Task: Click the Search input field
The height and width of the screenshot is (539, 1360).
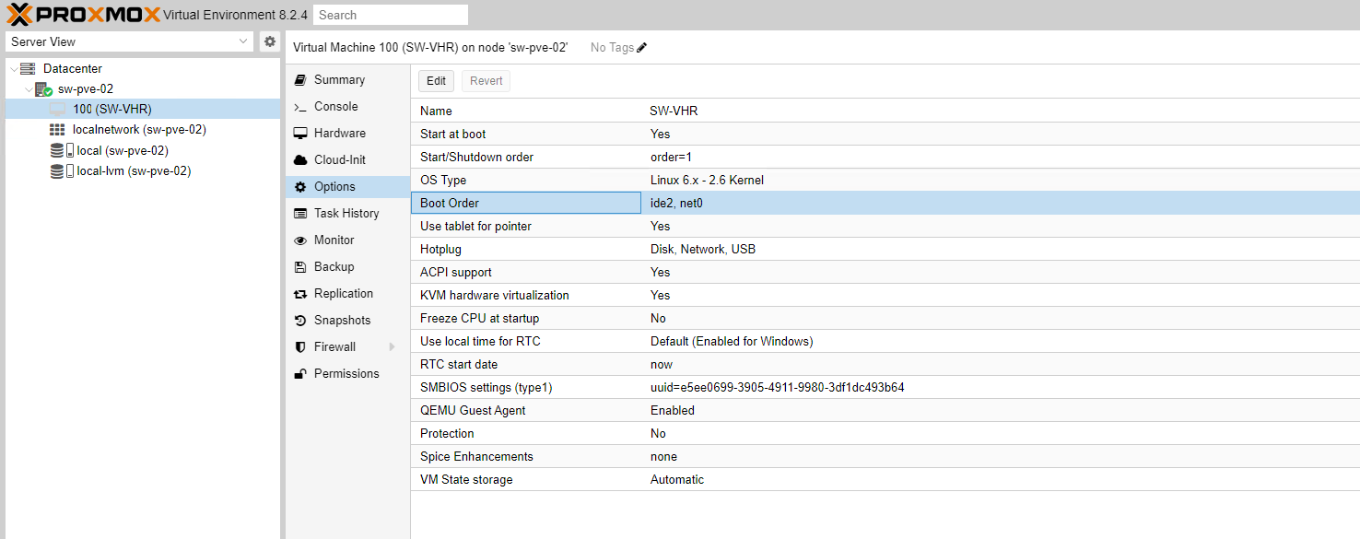Action: [391, 15]
